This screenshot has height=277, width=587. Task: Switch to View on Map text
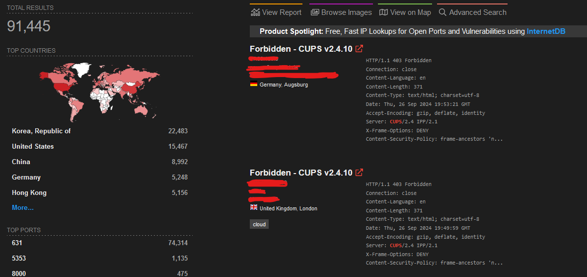point(411,12)
